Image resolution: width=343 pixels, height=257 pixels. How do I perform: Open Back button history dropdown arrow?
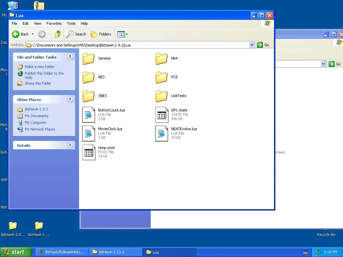pyautogui.click(x=32, y=34)
